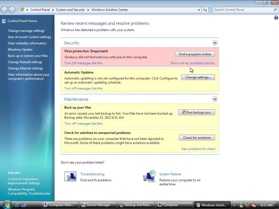This screenshot has height=209, width=279.
Task: Click Change settings button for Automatic Updates
Action: [198, 77]
